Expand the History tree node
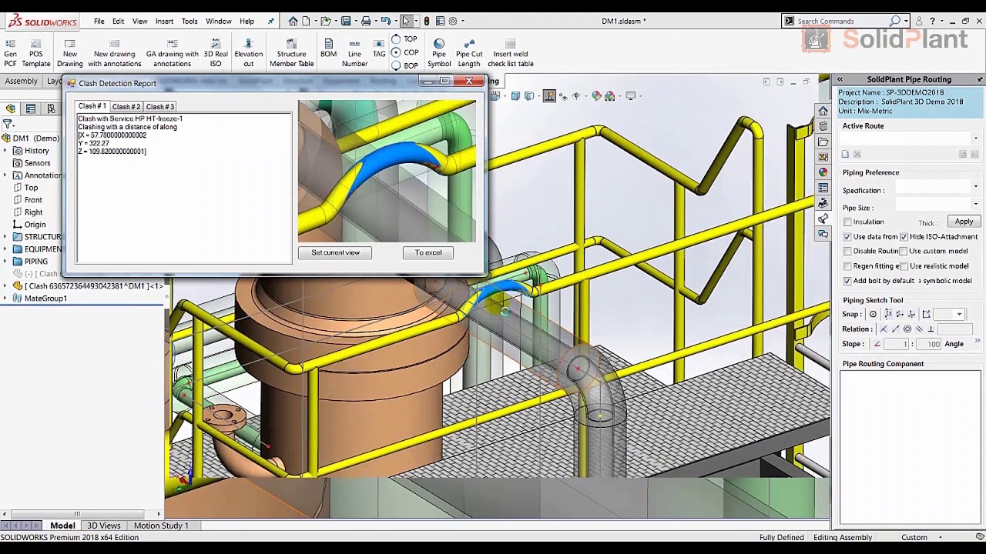Screen dimensions: 986x554 point(5,151)
